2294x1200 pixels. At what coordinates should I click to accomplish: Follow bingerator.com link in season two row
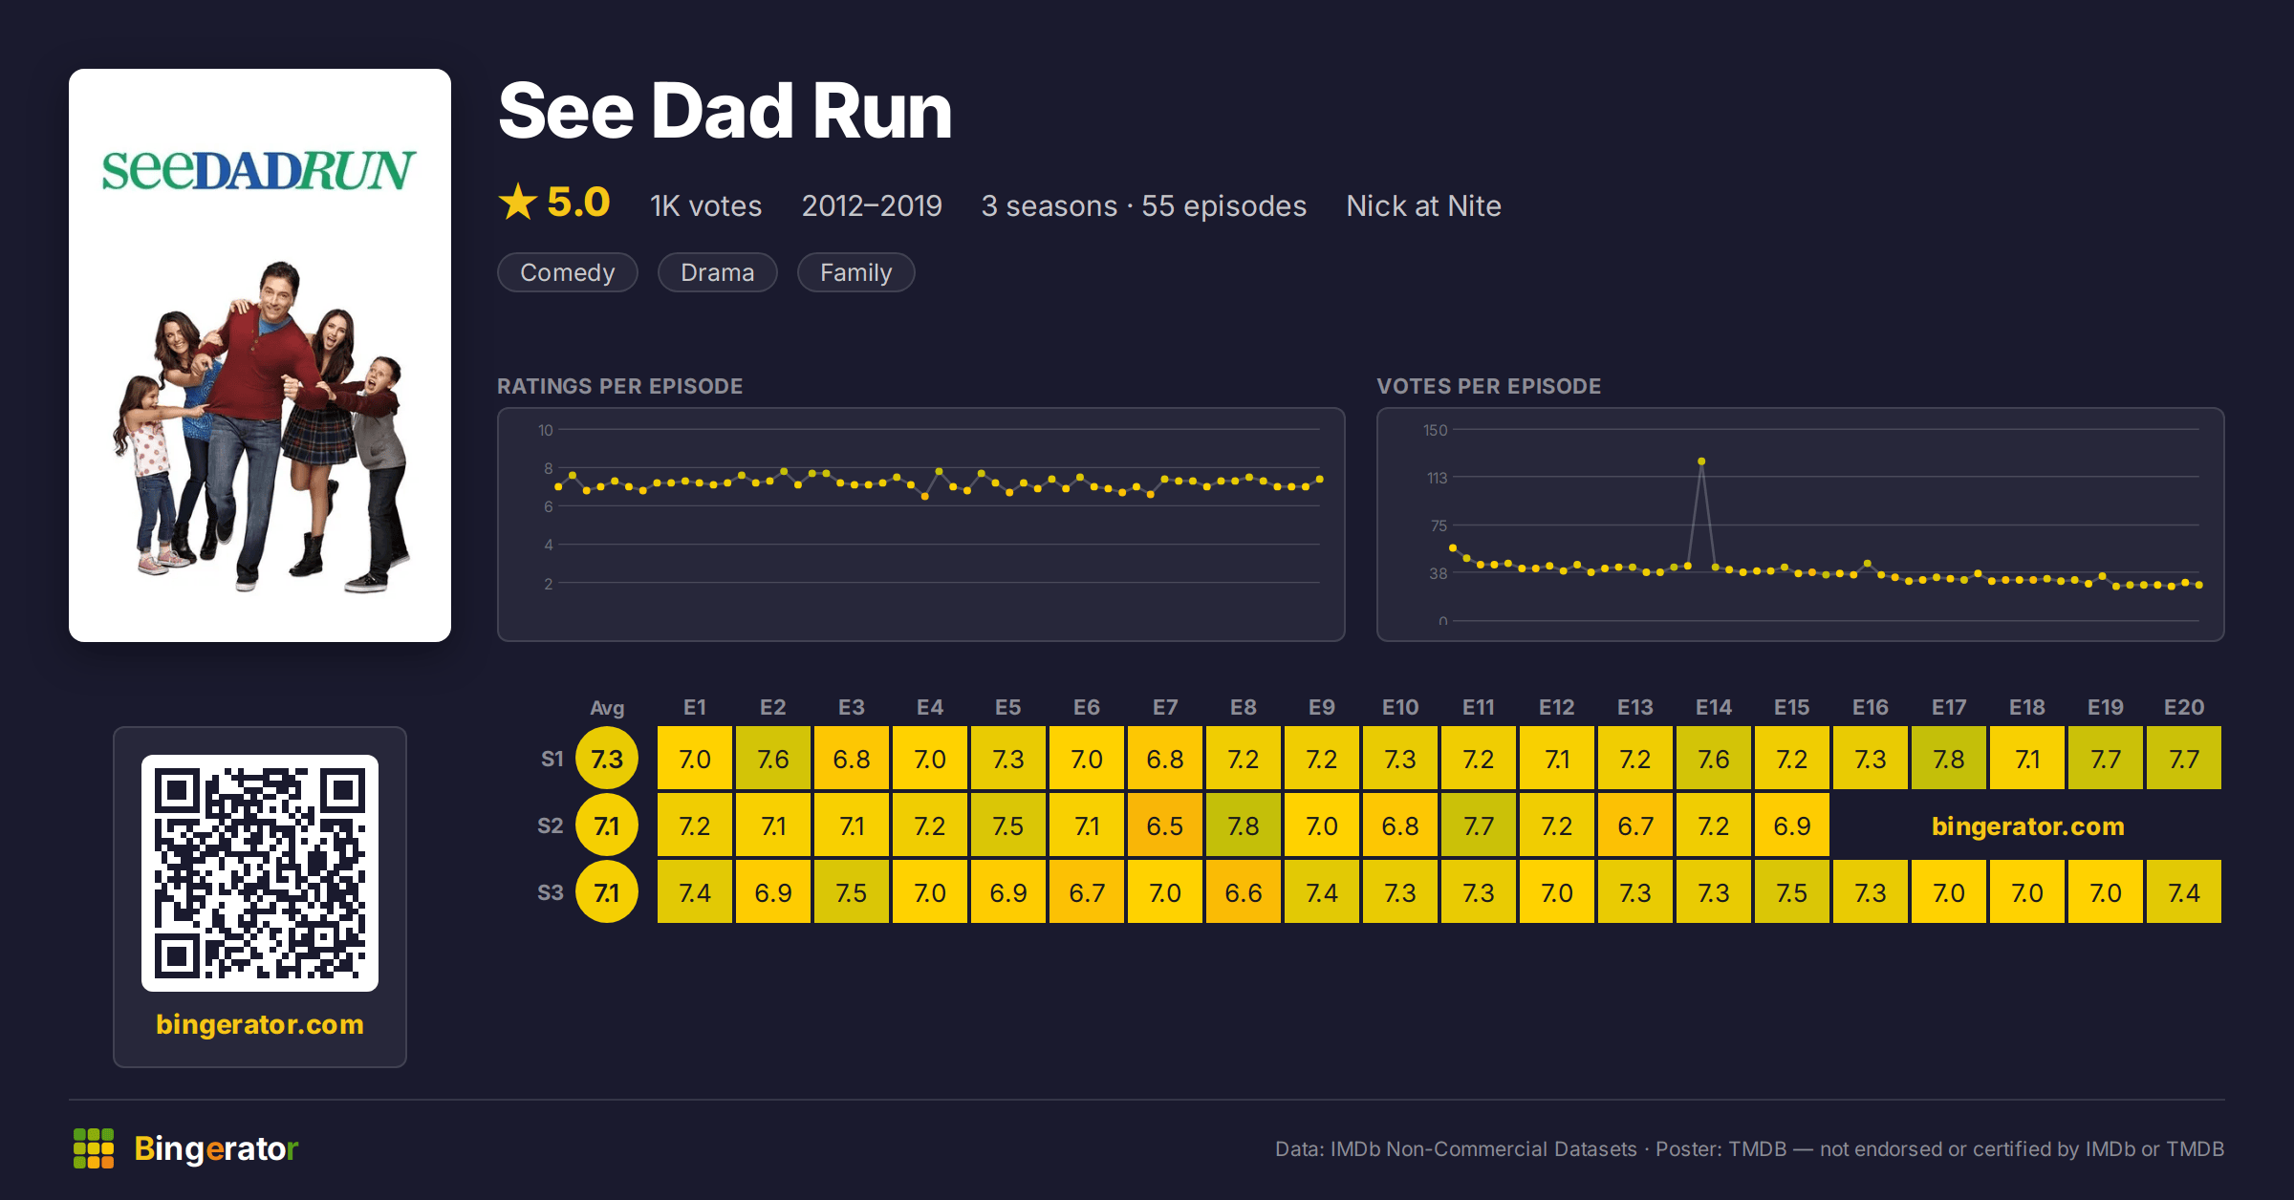pyautogui.click(x=2028, y=826)
